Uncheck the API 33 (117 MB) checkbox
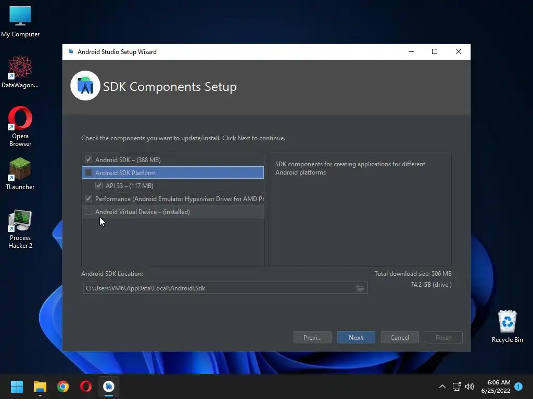This screenshot has width=533, height=399. [x=99, y=185]
